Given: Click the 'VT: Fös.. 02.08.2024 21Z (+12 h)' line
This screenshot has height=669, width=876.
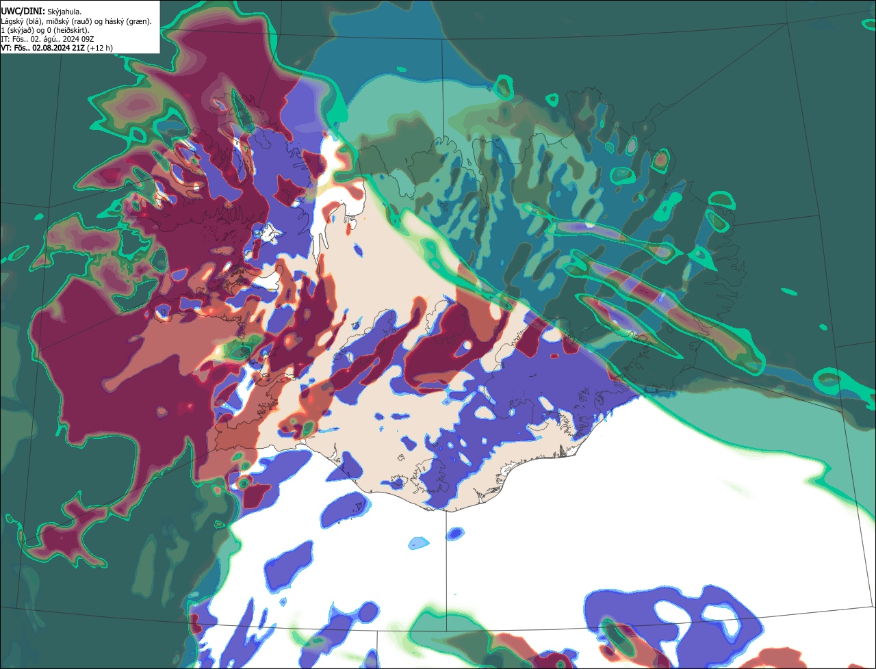Looking at the screenshot, I should pyautogui.click(x=57, y=48).
